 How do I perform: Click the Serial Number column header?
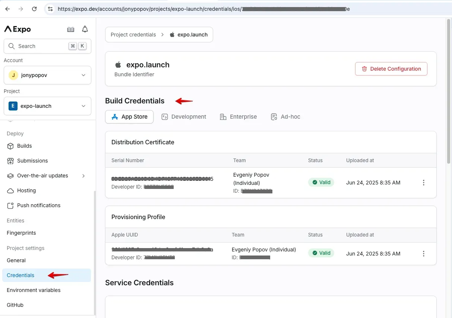pyautogui.click(x=128, y=160)
